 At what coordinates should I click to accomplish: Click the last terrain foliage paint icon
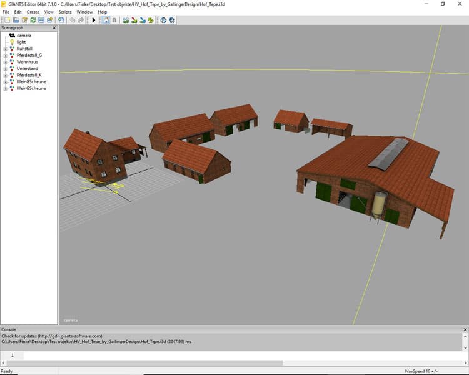[x=151, y=20]
